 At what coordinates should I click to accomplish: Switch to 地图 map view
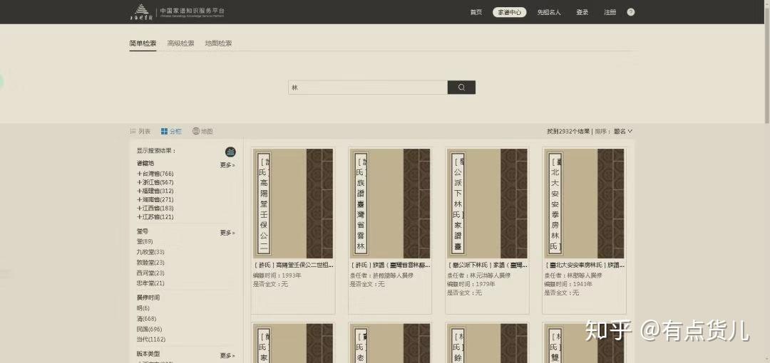[202, 132]
